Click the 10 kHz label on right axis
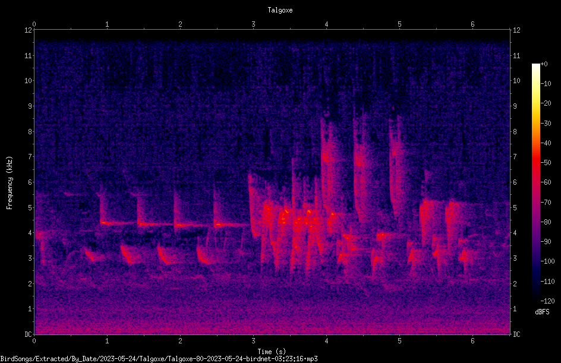This screenshot has height=363, width=561. point(516,81)
